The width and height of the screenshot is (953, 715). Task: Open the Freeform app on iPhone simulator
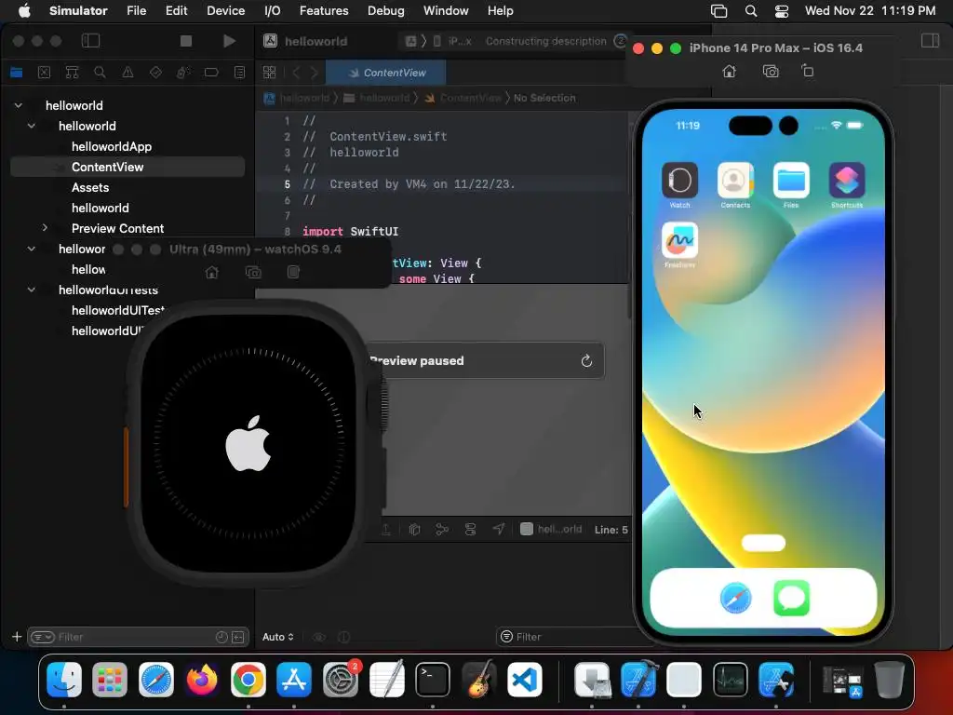pos(679,240)
